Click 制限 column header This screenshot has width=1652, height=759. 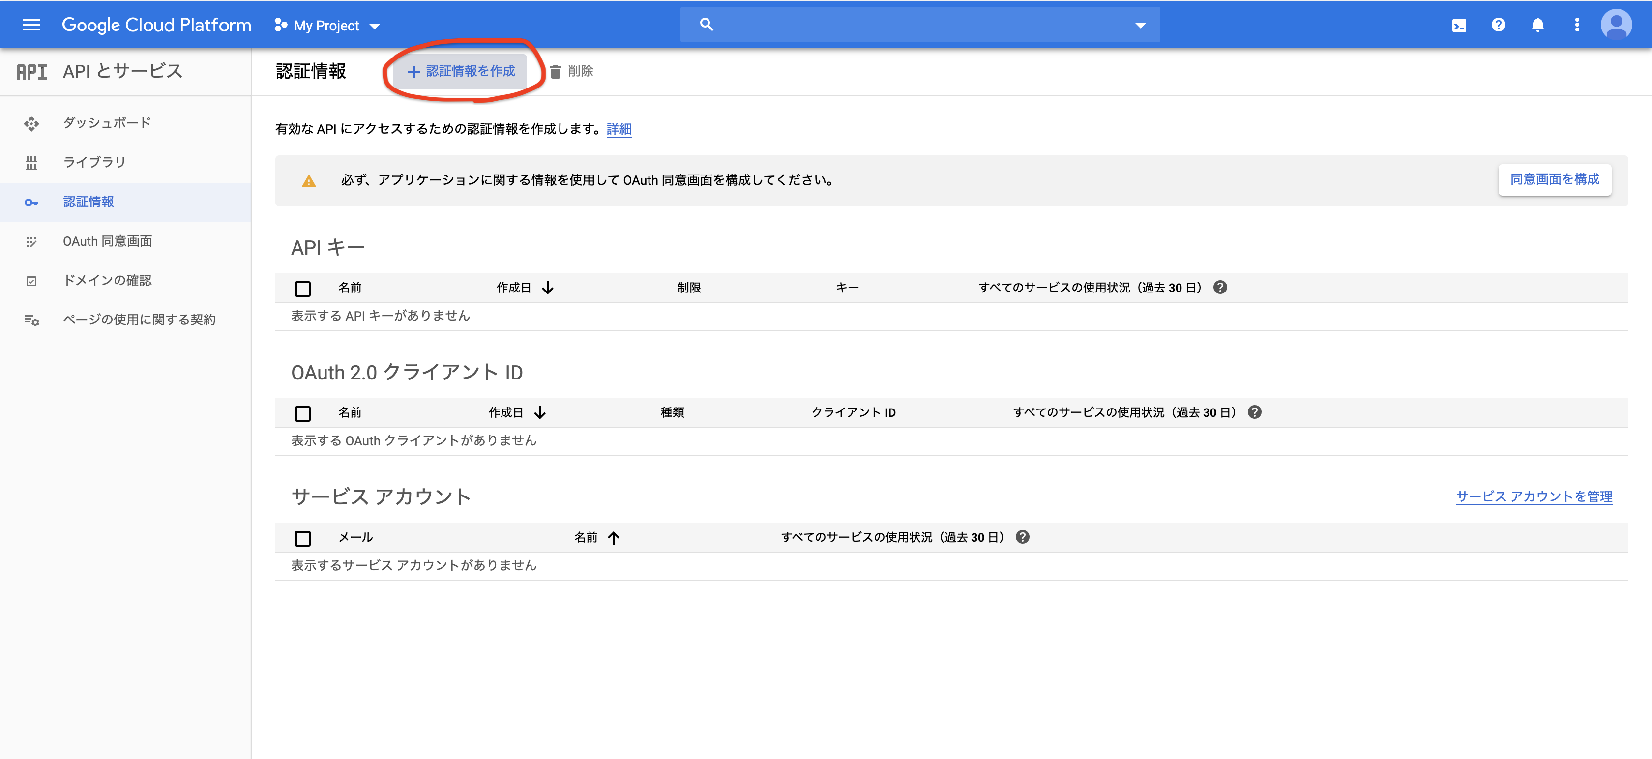(x=689, y=288)
